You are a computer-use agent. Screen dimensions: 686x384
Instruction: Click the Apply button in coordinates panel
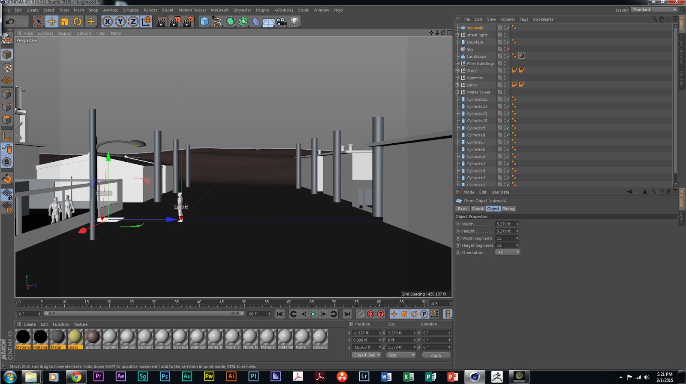[x=436, y=355]
